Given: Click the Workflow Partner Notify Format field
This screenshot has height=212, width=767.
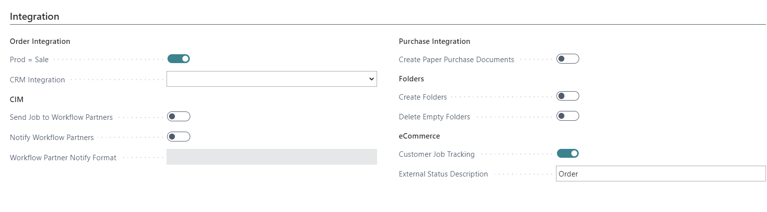Looking at the screenshot, I should click(271, 157).
